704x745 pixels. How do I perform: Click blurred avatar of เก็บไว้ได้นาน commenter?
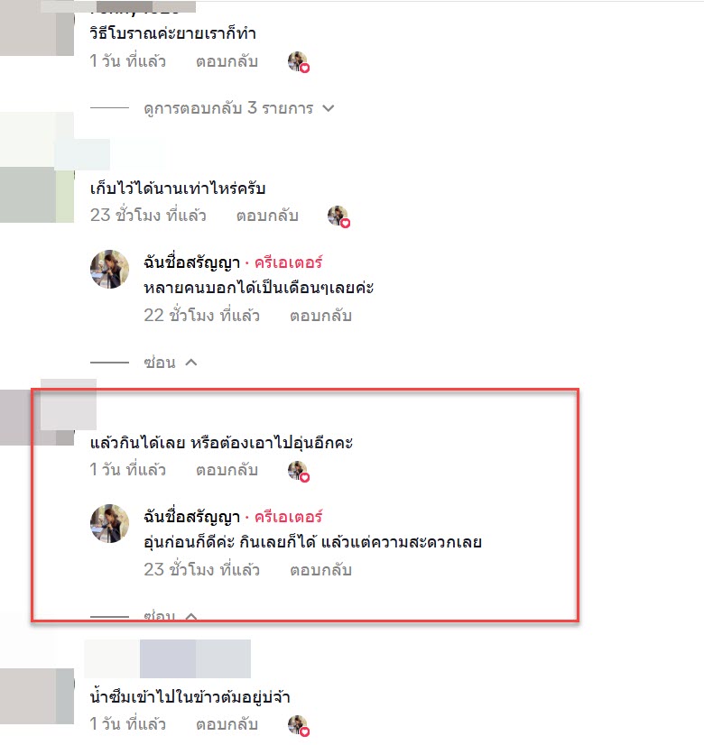click(x=37, y=195)
